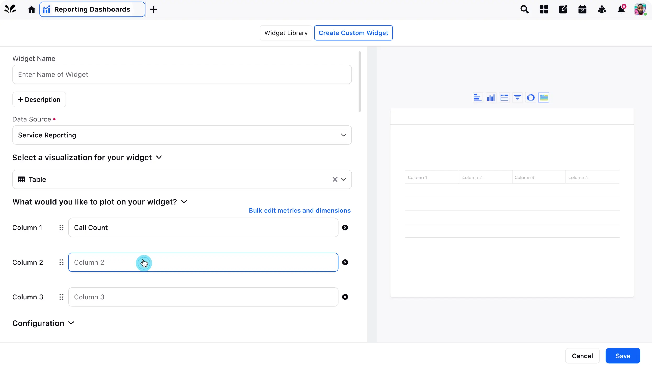This screenshot has height=366, width=652.
Task: Select the colored heat table visualization icon
Action: tap(544, 98)
